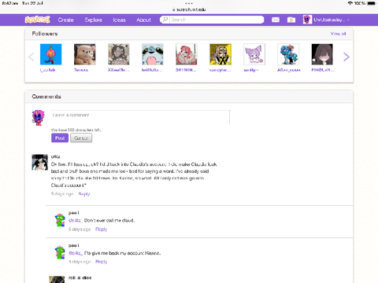Screen dimensions: 378x283
Task: Open the My Stuff folder icon
Action: (x=291, y=20)
